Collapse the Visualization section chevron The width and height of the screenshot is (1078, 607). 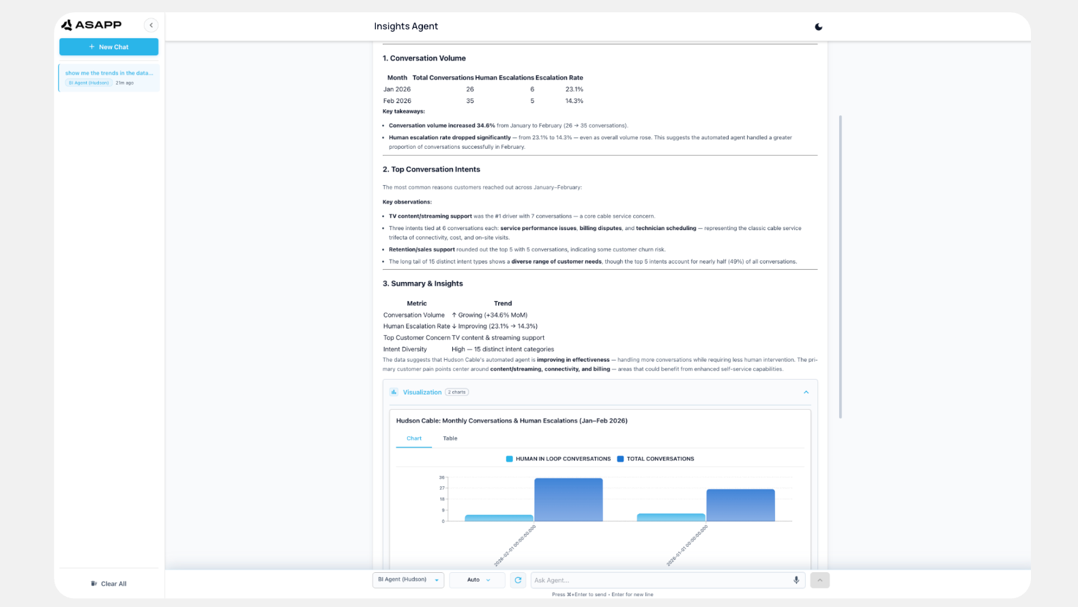click(806, 392)
